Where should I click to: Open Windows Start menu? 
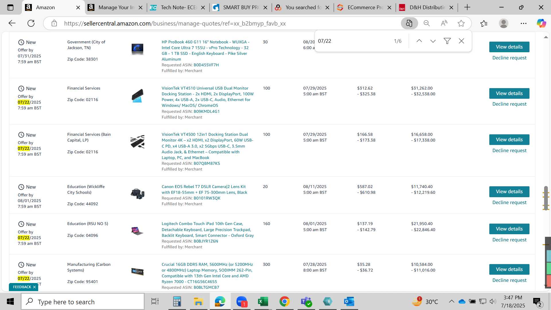click(x=10, y=302)
